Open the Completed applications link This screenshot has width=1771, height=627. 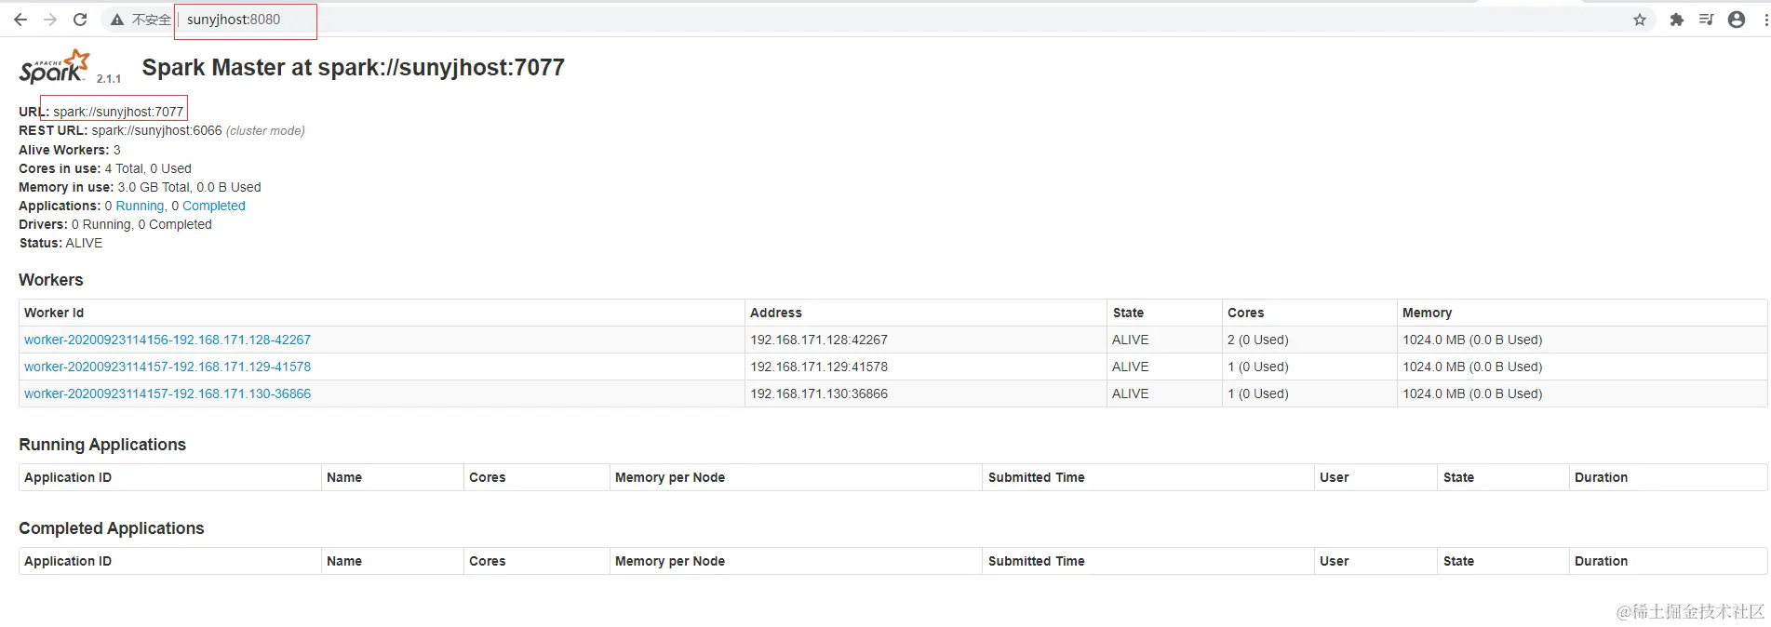coord(214,206)
